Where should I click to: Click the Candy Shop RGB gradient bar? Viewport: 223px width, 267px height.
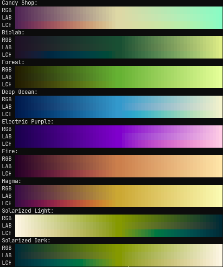point(119,10)
